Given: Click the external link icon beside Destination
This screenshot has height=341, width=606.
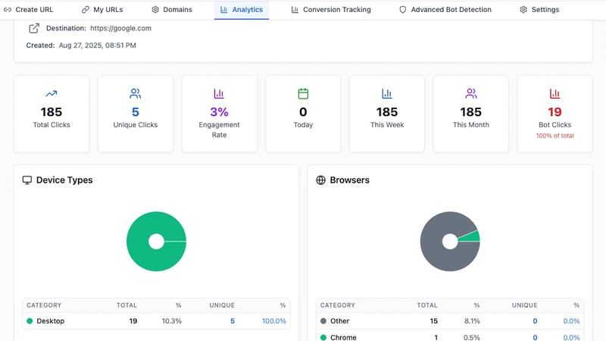Looking at the screenshot, I should coord(34,28).
